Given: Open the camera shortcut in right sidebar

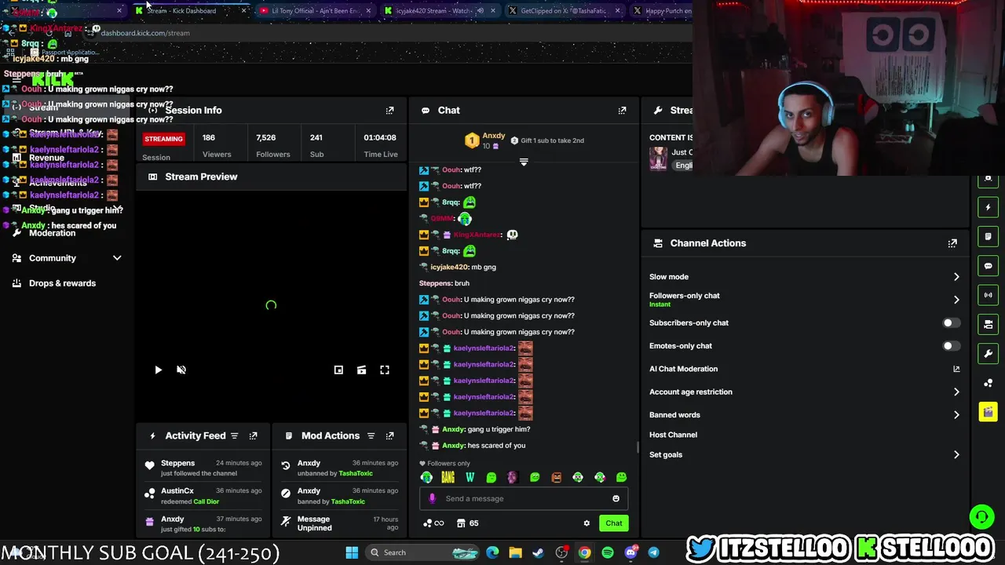Looking at the screenshot, I should 988,324.
